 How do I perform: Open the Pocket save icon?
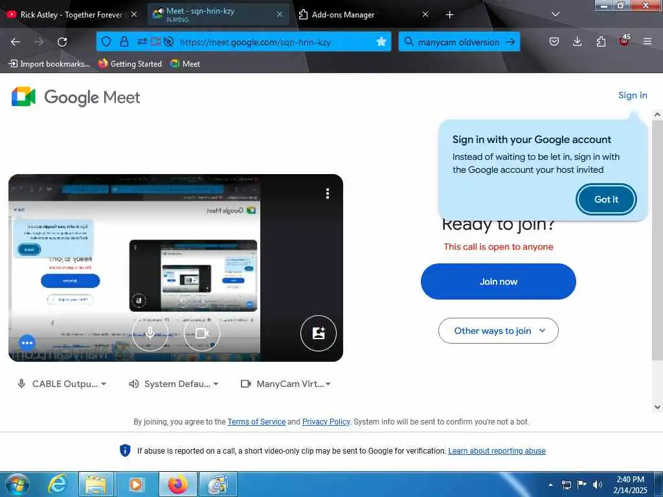tap(554, 41)
